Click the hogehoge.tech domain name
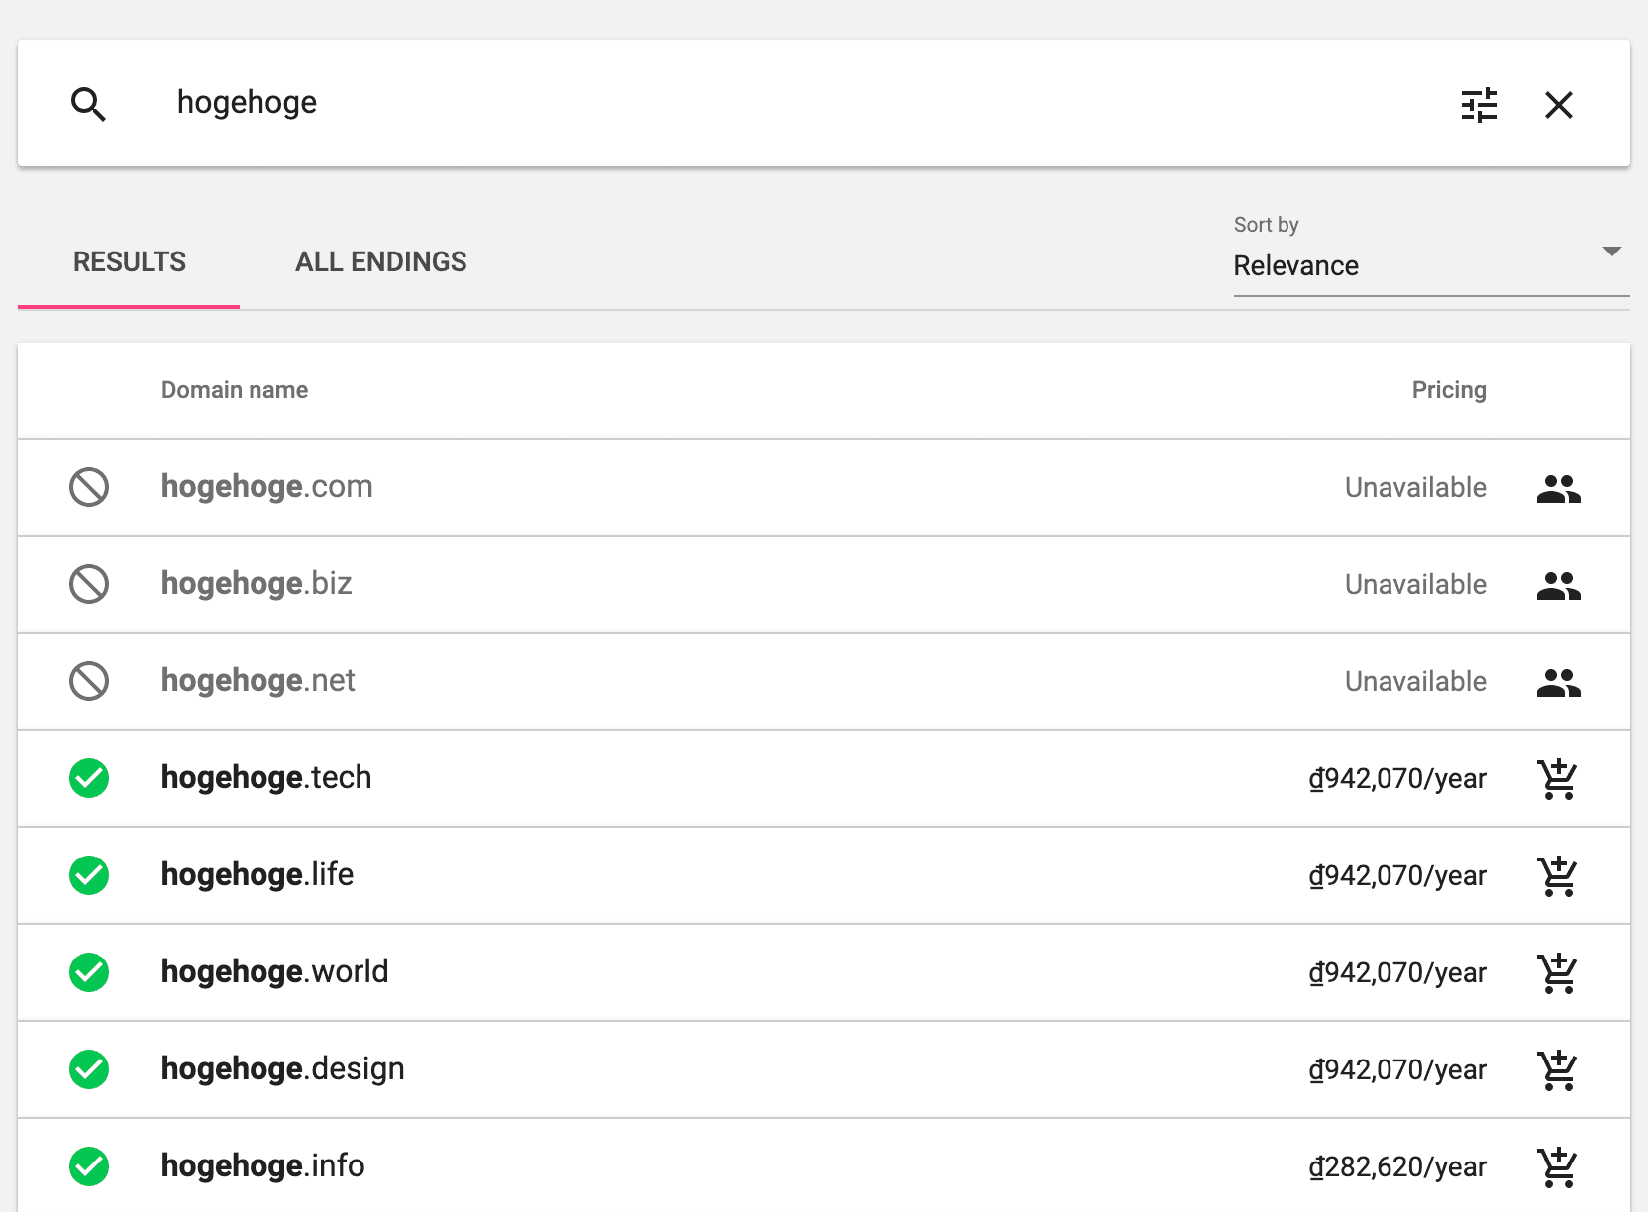 [x=266, y=778]
